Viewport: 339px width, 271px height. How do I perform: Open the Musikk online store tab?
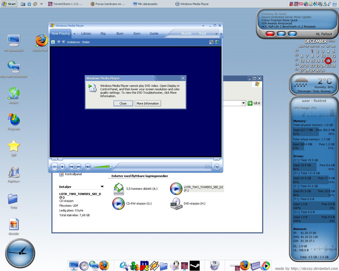click(x=186, y=34)
